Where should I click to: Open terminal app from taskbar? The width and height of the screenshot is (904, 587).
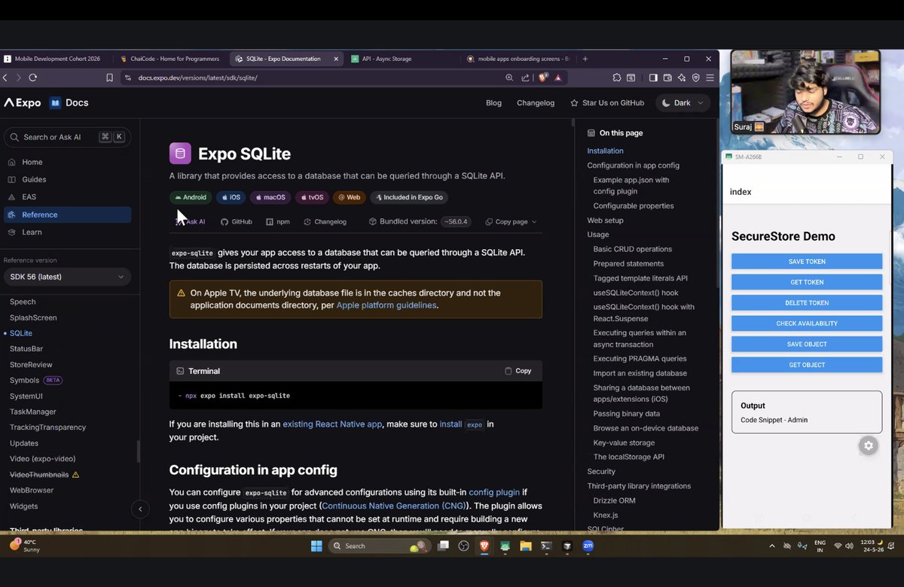(546, 546)
